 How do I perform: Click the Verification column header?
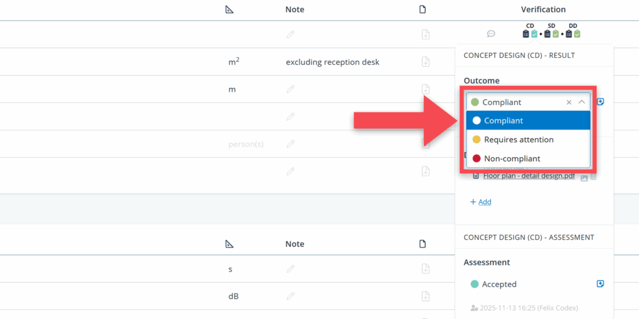(x=543, y=9)
